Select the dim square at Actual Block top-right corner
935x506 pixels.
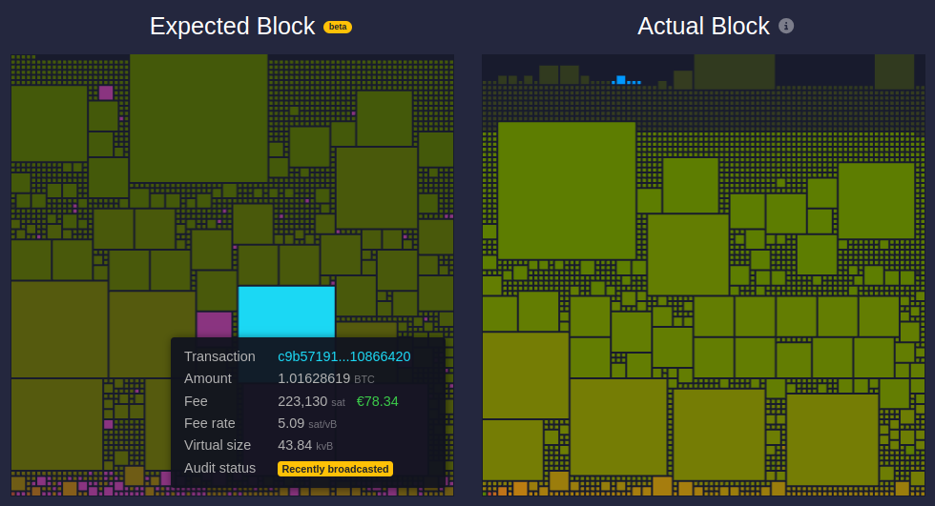[894, 71]
